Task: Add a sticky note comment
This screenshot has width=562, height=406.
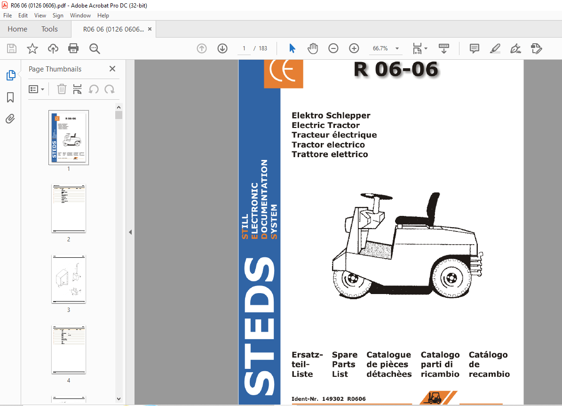Action: point(474,48)
